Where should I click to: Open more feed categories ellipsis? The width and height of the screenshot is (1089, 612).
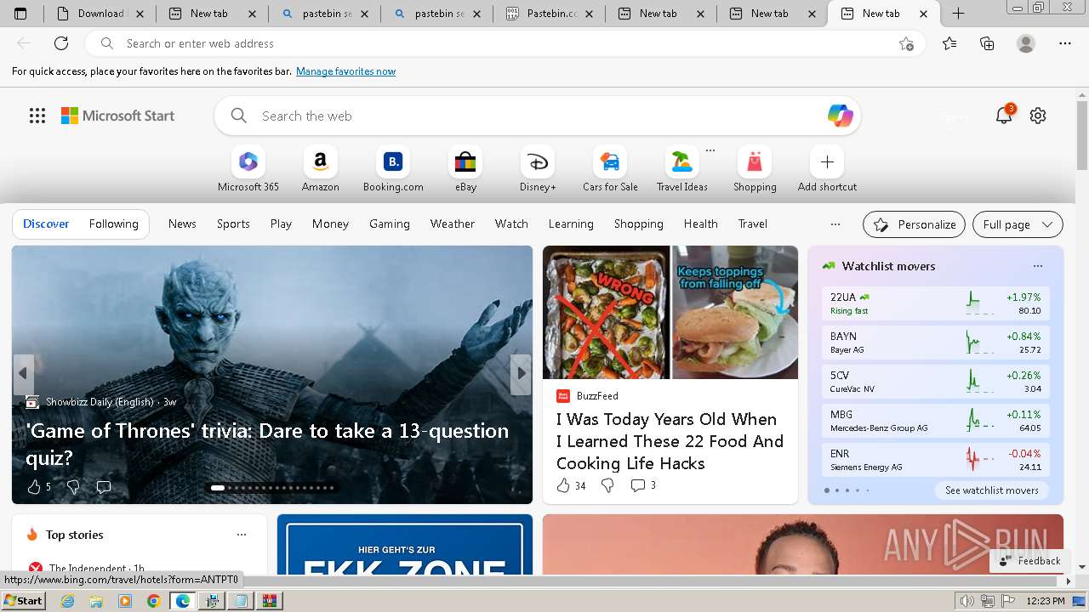pos(835,224)
